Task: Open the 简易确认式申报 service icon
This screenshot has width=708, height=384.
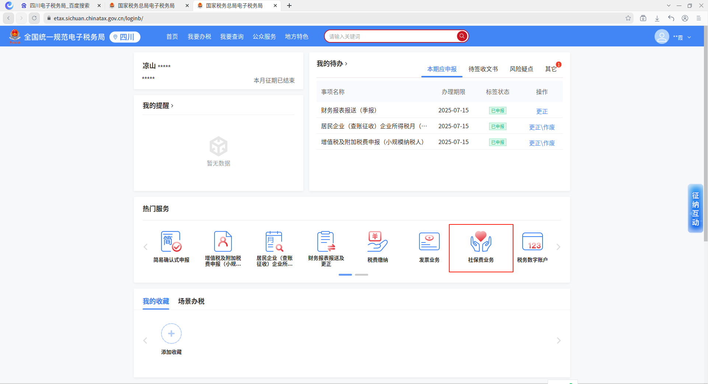Action: click(171, 242)
